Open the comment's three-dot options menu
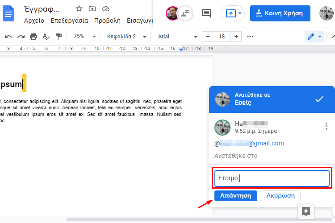 pyautogui.click(x=326, y=126)
